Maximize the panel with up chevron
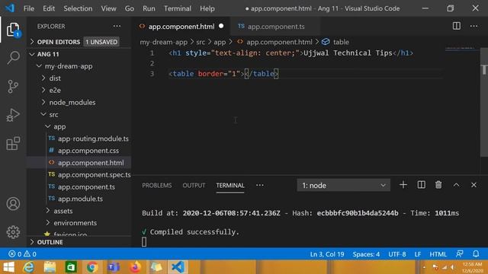The image size is (488, 274). coord(456,185)
